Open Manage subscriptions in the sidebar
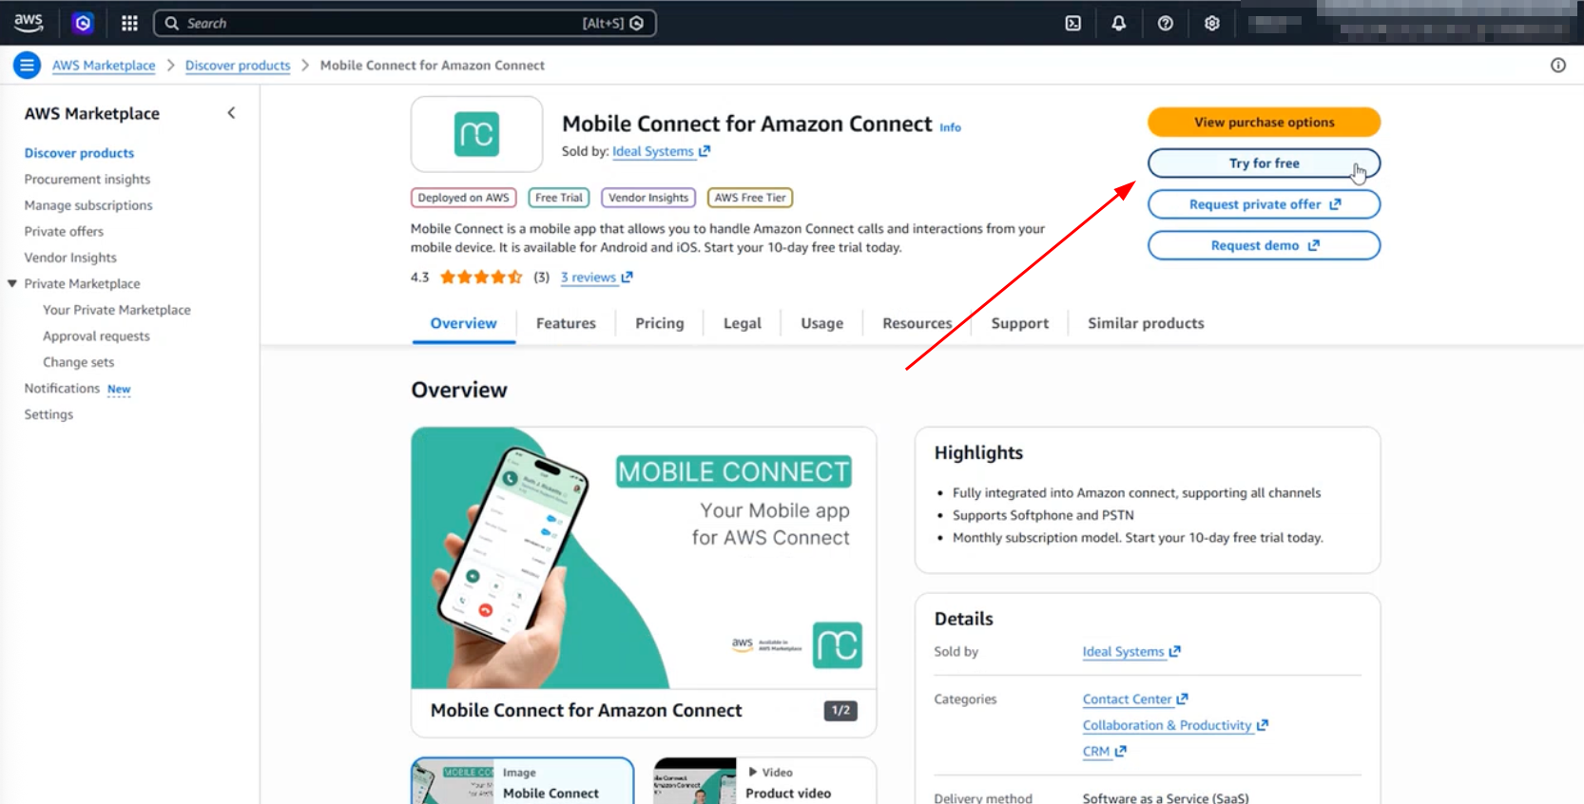 [x=88, y=205]
